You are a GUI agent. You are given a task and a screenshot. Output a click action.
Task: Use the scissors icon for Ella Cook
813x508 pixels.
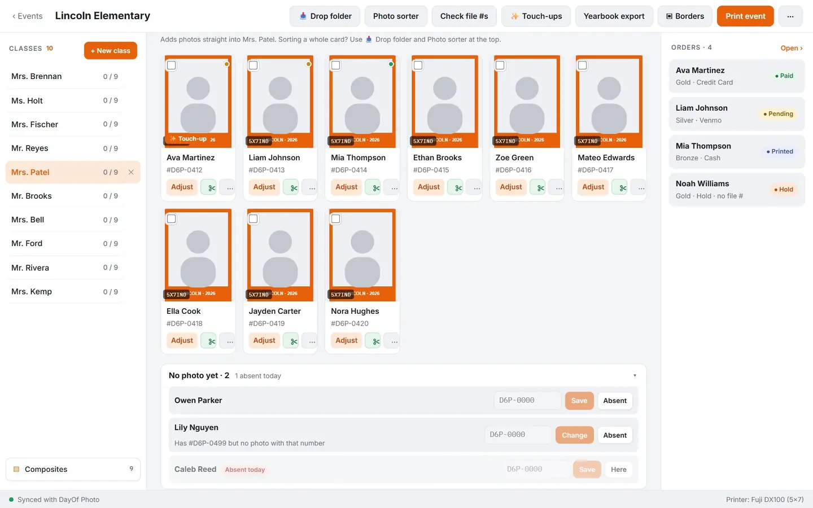pos(209,341)
